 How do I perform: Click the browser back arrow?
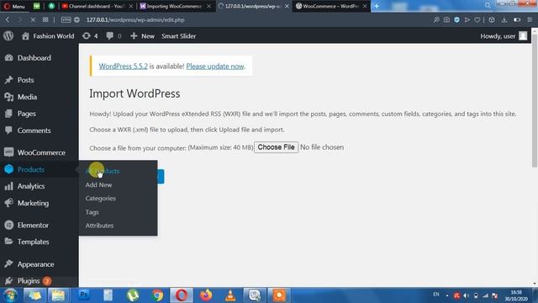(x=8, y=20)
